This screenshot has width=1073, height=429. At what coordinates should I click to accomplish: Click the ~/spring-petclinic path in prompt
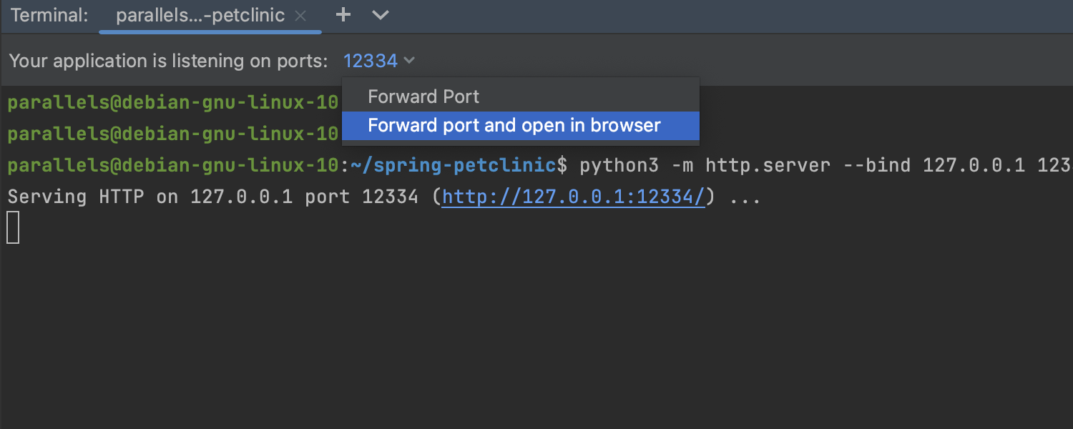pyautogui.click(x=454, y=166)
